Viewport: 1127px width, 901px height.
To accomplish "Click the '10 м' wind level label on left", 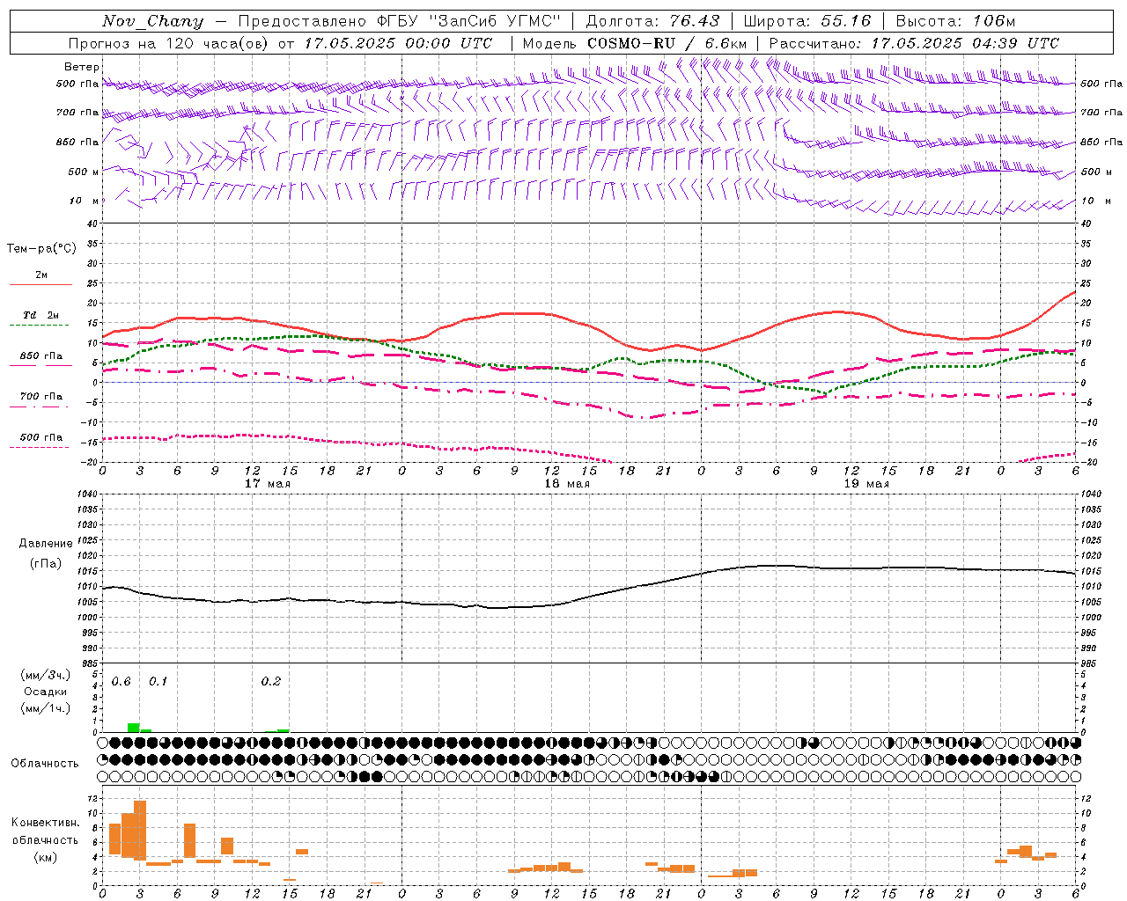I will click(x=85, y=201).
